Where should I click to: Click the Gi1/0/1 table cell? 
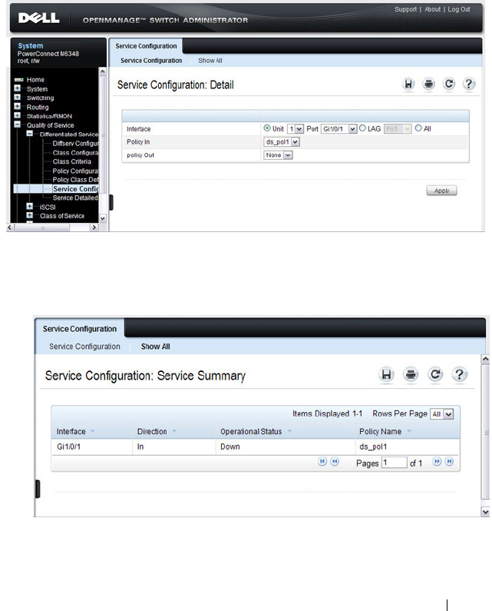68,447
